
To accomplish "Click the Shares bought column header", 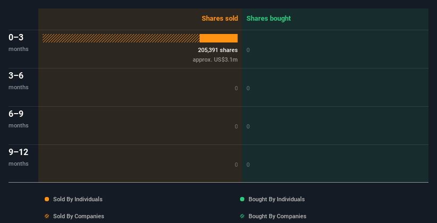I will [269, 19].
